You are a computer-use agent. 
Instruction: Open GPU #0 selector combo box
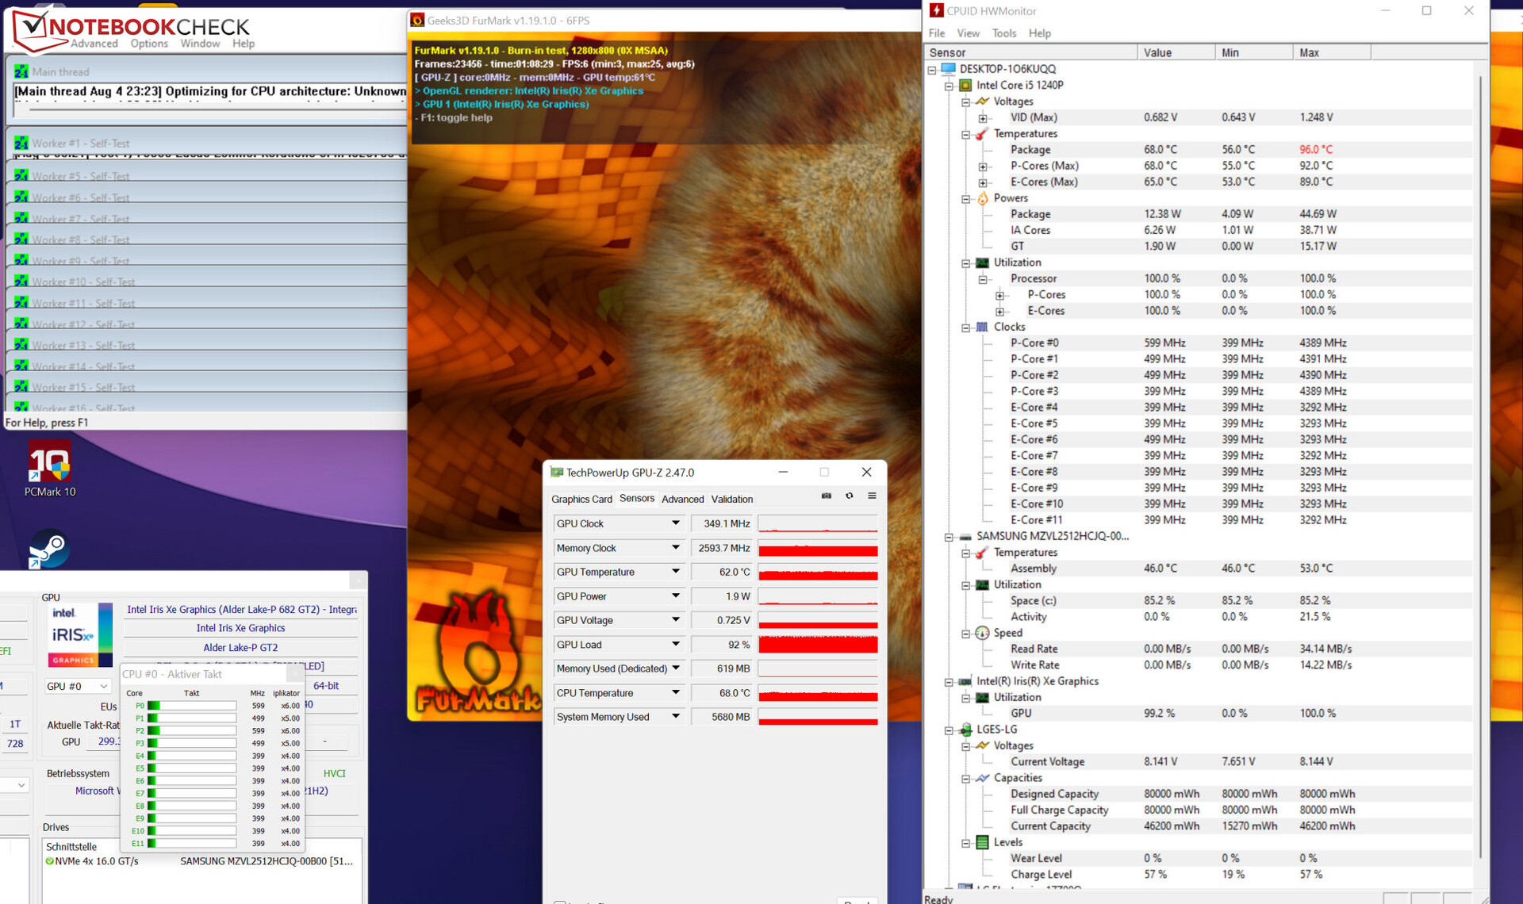(x=77, y=686)
